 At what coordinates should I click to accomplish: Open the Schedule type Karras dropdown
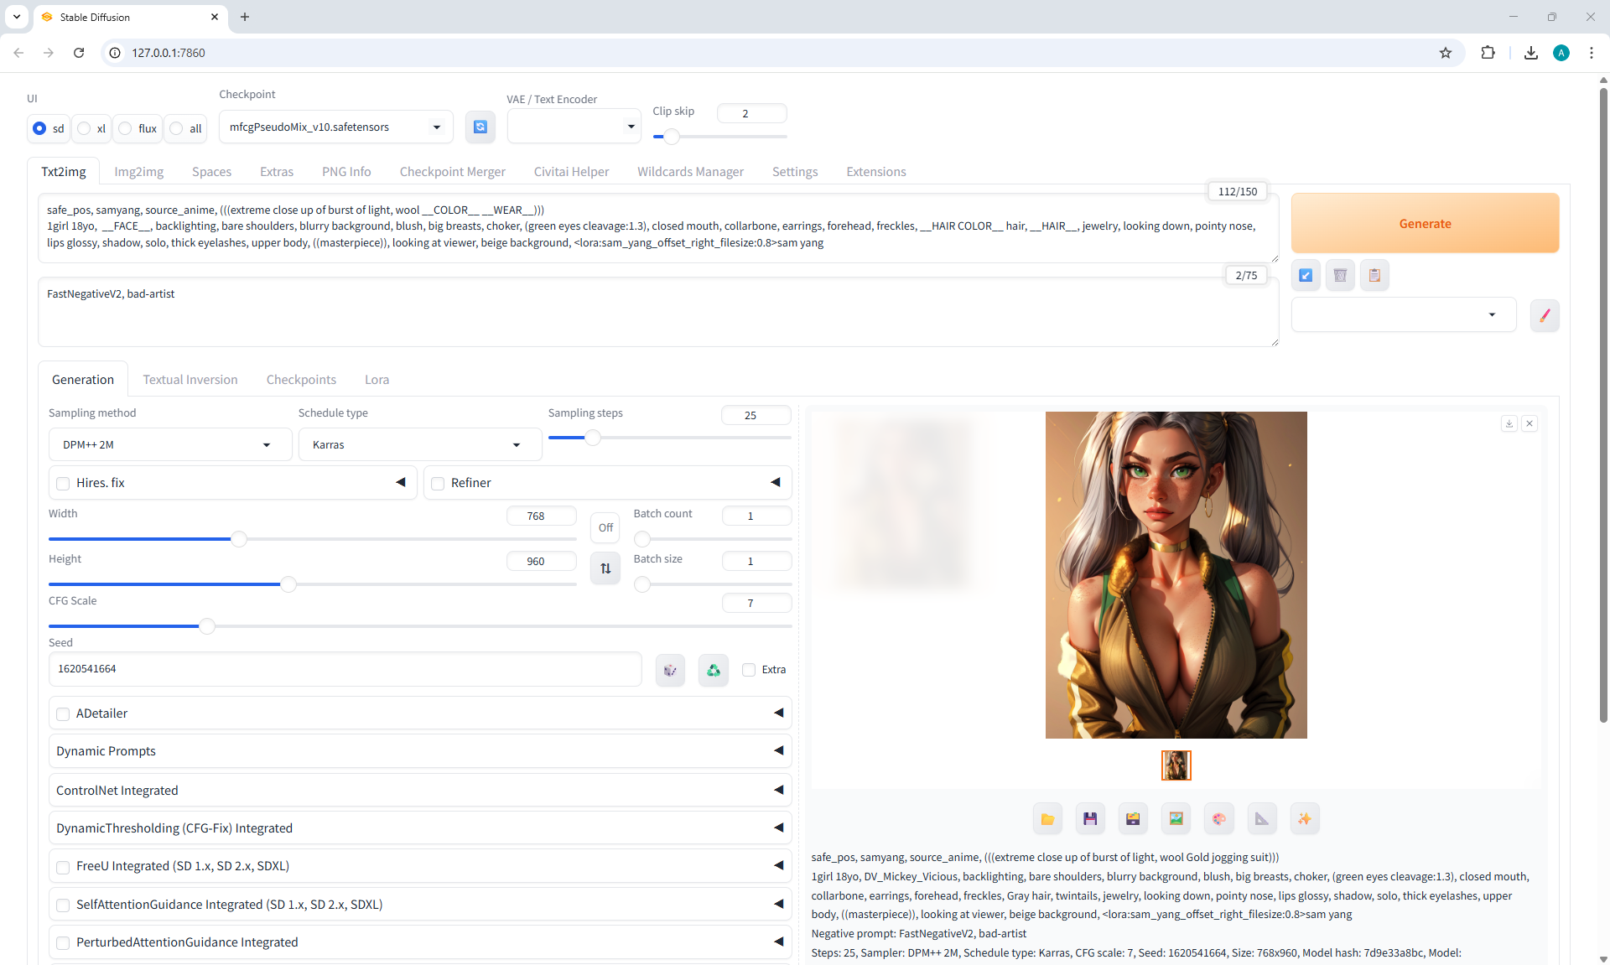coord(419,444)
